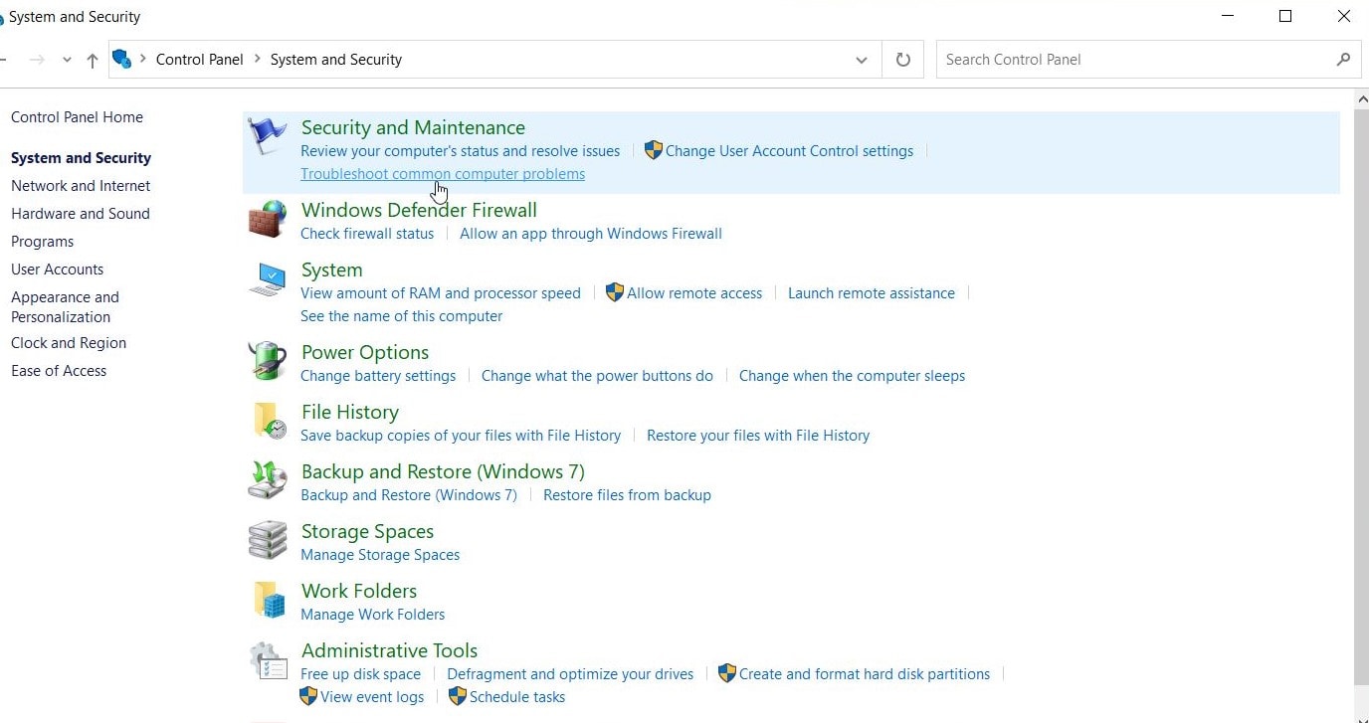
Task: Click Restore your files with File History
Action: 758,436
